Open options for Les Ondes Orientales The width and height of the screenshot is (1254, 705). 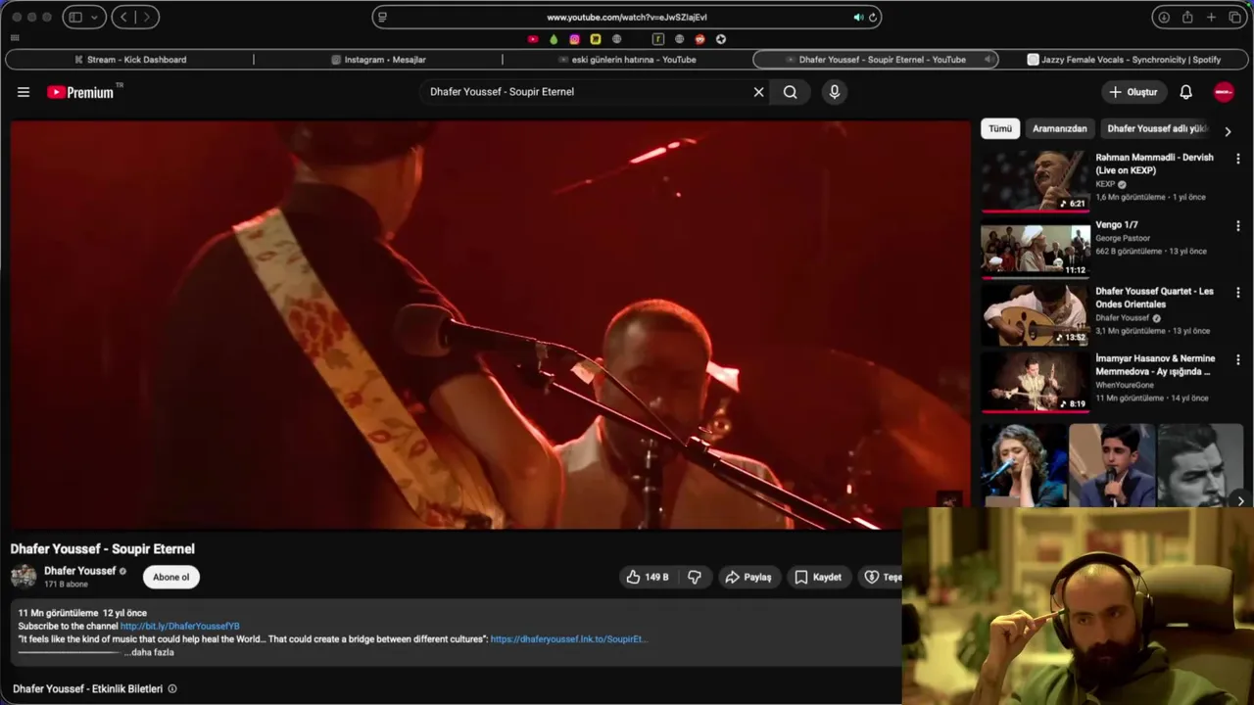(x=1237, y=292)
